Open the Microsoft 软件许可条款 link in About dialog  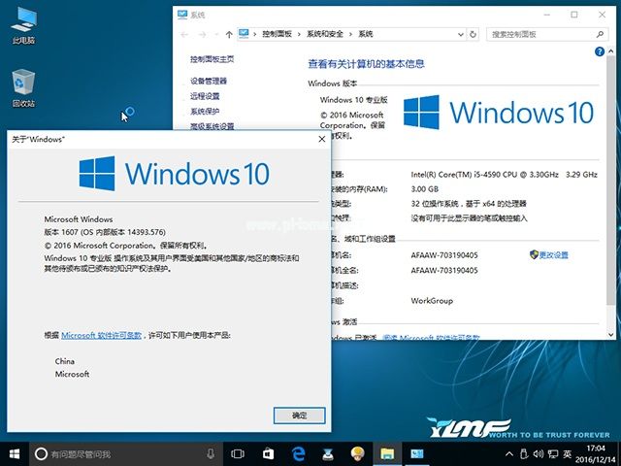(101, 335)
